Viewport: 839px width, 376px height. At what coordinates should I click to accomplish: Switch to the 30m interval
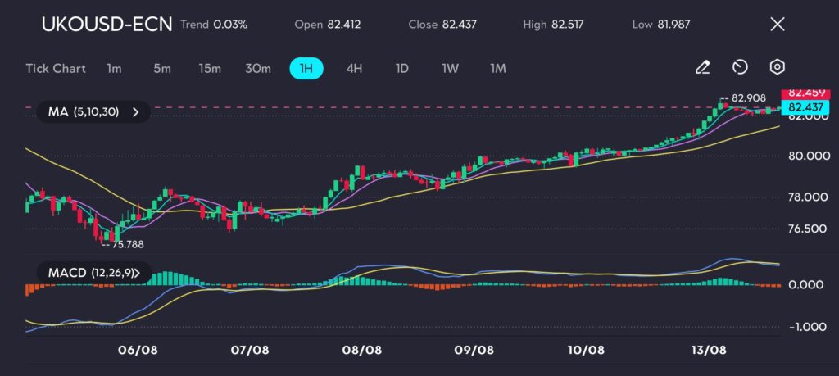(x=258, y=69)
